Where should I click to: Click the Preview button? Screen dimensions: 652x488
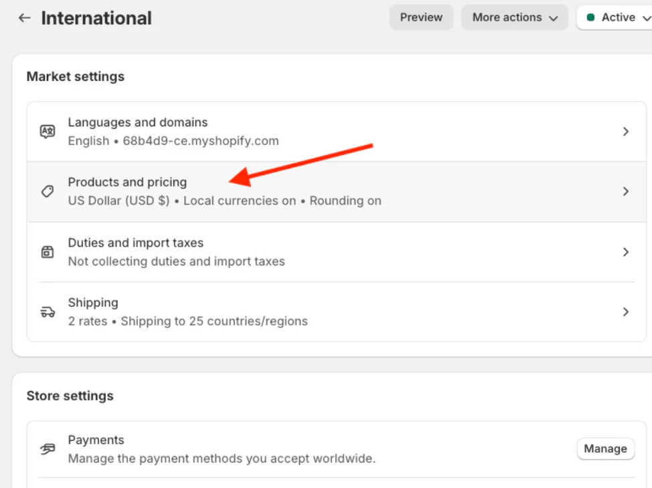coord(421,17)
